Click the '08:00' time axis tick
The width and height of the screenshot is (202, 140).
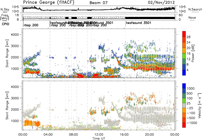73,135
